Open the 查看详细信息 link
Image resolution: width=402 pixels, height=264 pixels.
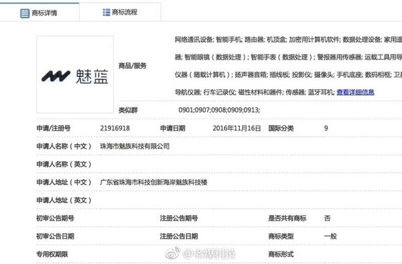pyautogui.click(x=355, y=92)
